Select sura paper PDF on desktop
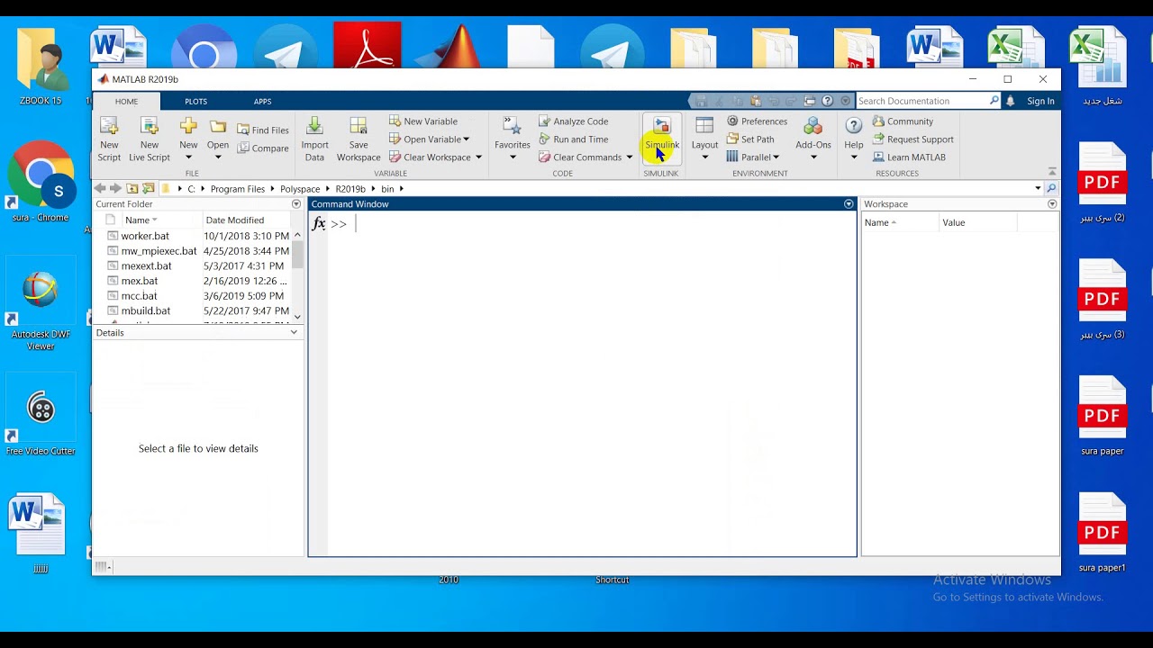This screenshot has width=1153, height=648. pyautogui.click(x=1103, y=418)
